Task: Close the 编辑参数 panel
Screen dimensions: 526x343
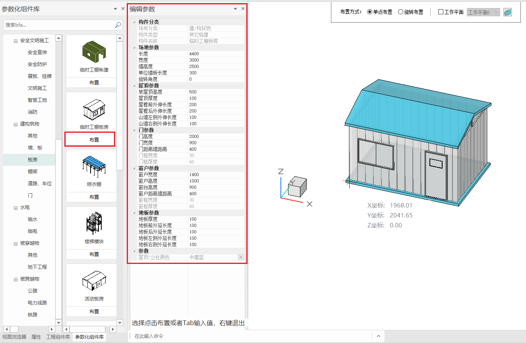Action: tap(243, 9)
